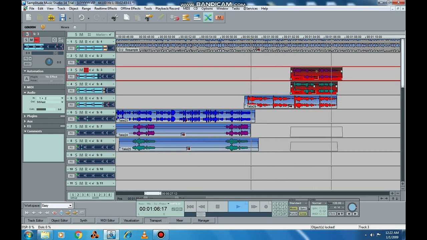Toggle solo on track 6
Viewport: 427px width, 240px height.
point(76,112)
